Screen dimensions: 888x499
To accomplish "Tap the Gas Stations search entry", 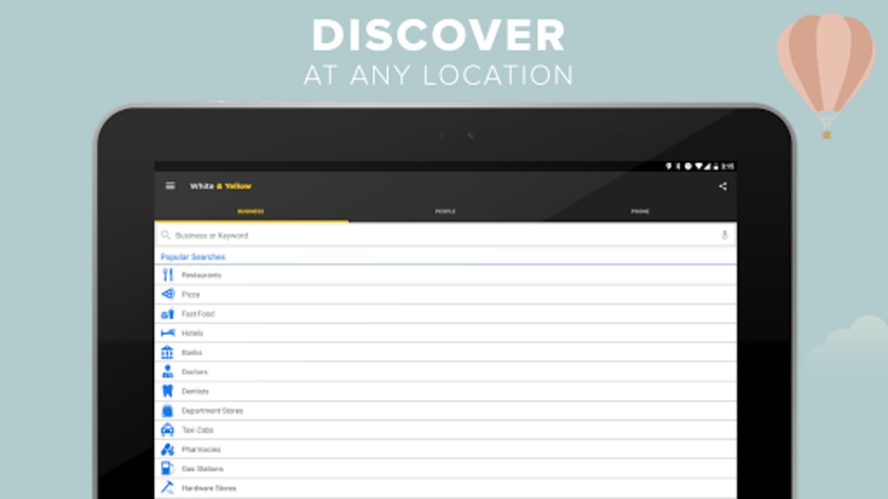I will (x=446, y=468).
